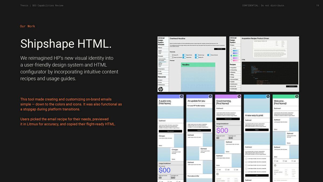
Task: Click the 'Thesis | SEO Capabilities Review' header
Action: point(42,5)
